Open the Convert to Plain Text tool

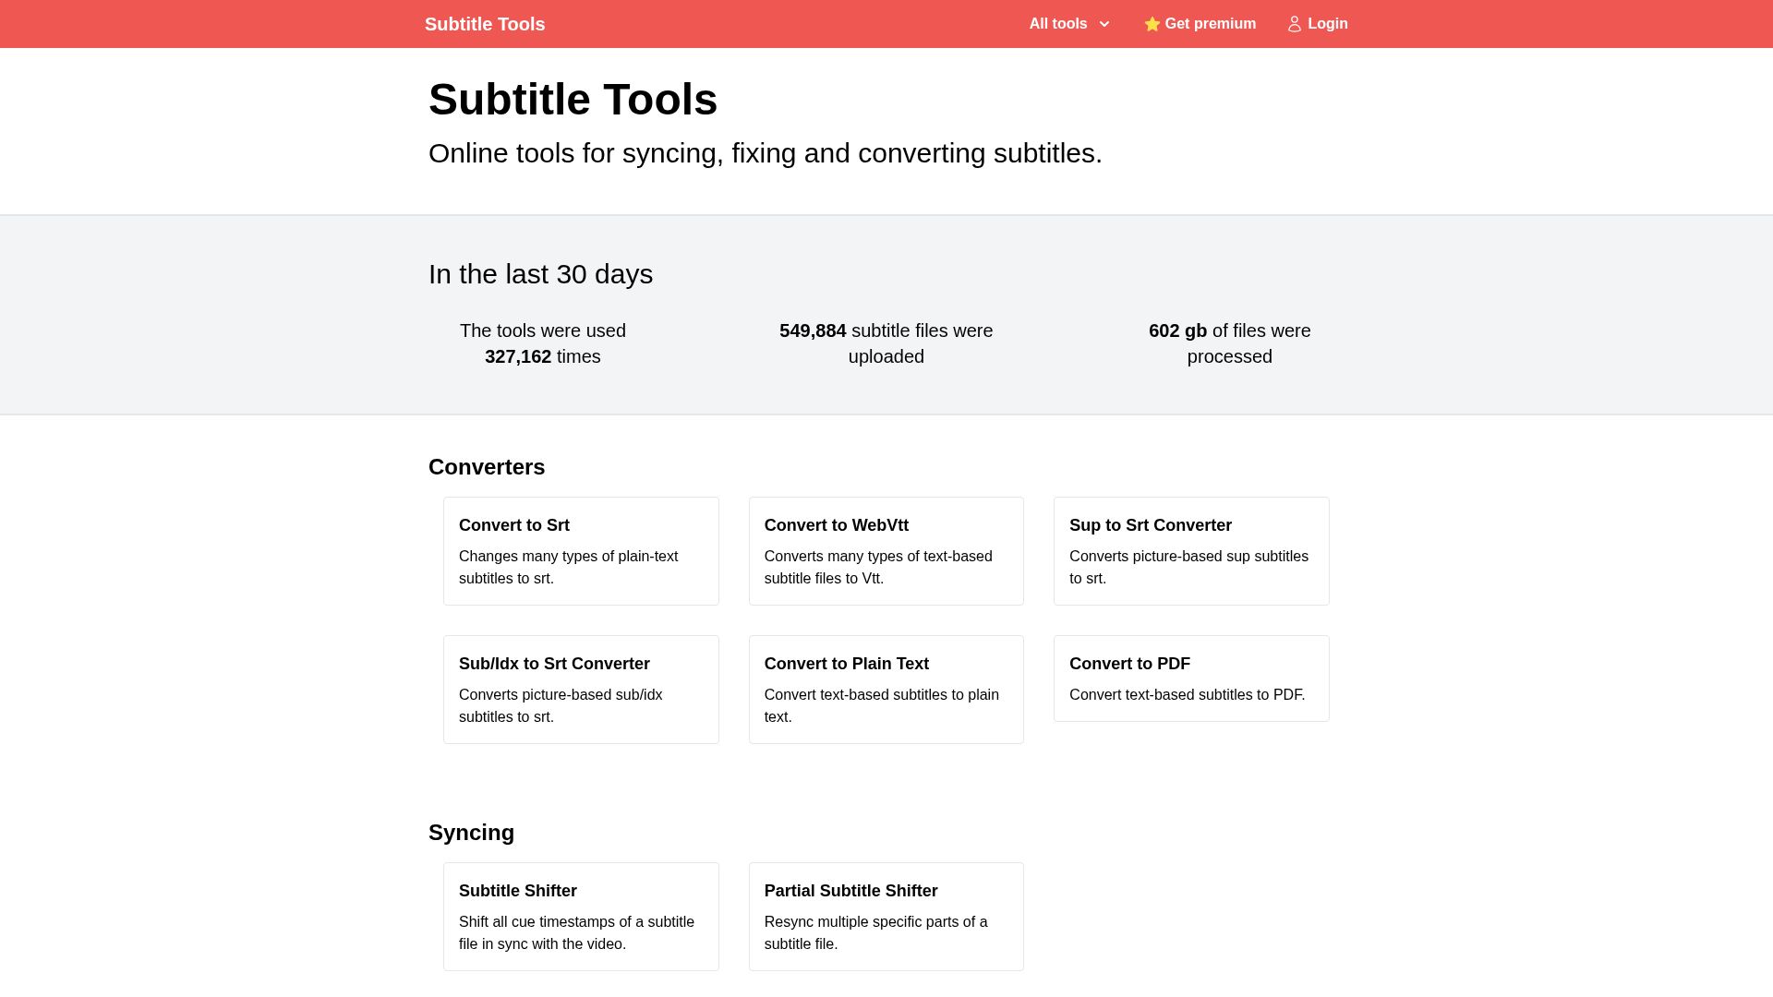(x=886, y=690)
